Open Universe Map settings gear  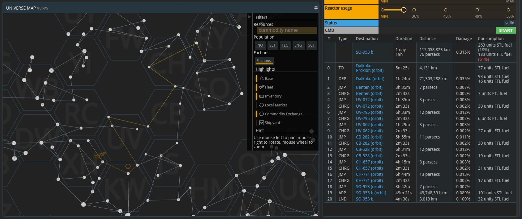(x=316, y=8)
